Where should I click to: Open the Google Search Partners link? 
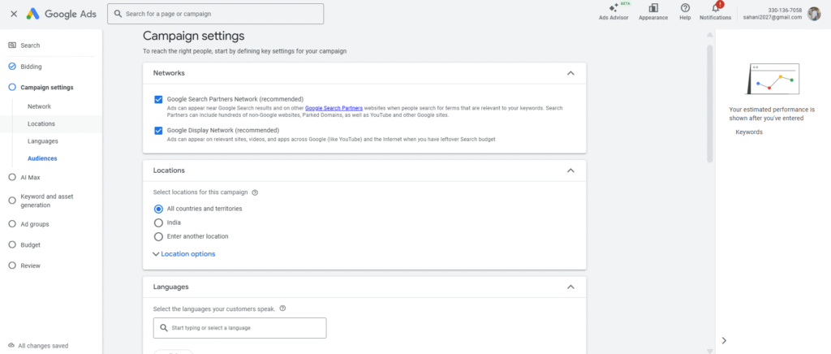[x=334, y=108]
